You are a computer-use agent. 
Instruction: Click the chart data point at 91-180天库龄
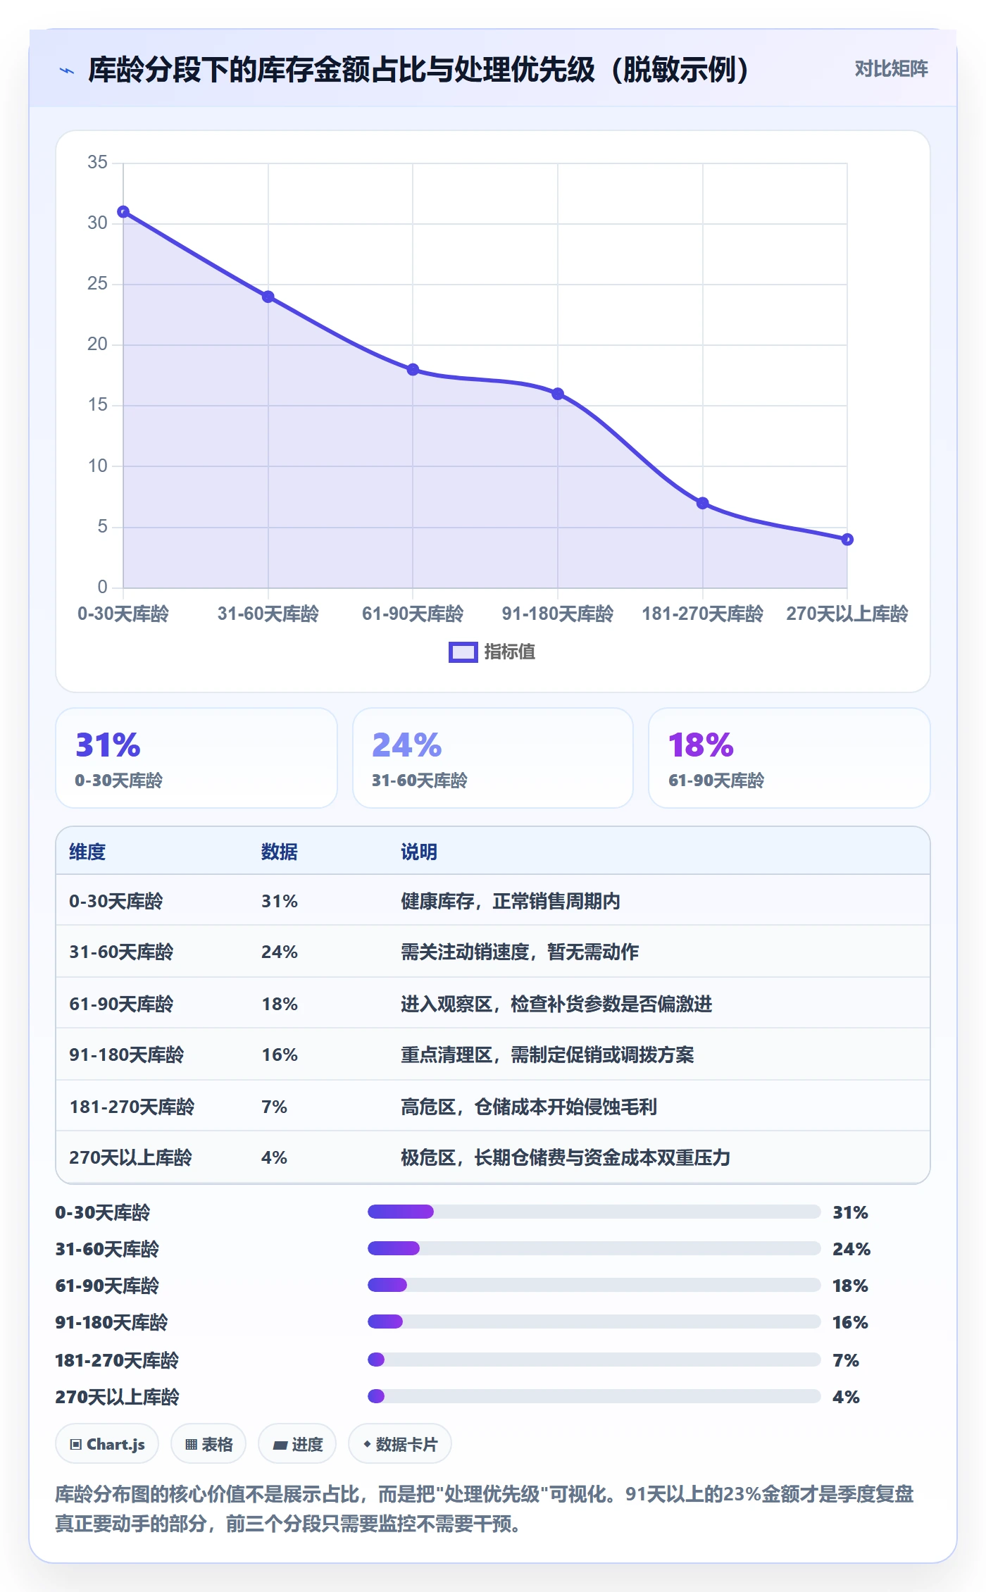click(558, 394)
